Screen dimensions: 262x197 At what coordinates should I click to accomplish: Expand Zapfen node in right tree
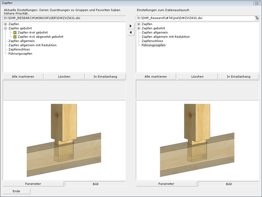(x=139, y=24)
